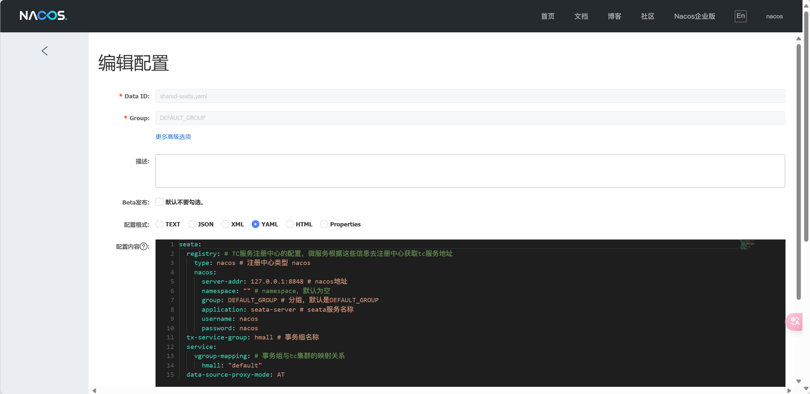This screenshot has height=394, width=810.
Task: Click the pink translate floating icon
Action: 795,321
